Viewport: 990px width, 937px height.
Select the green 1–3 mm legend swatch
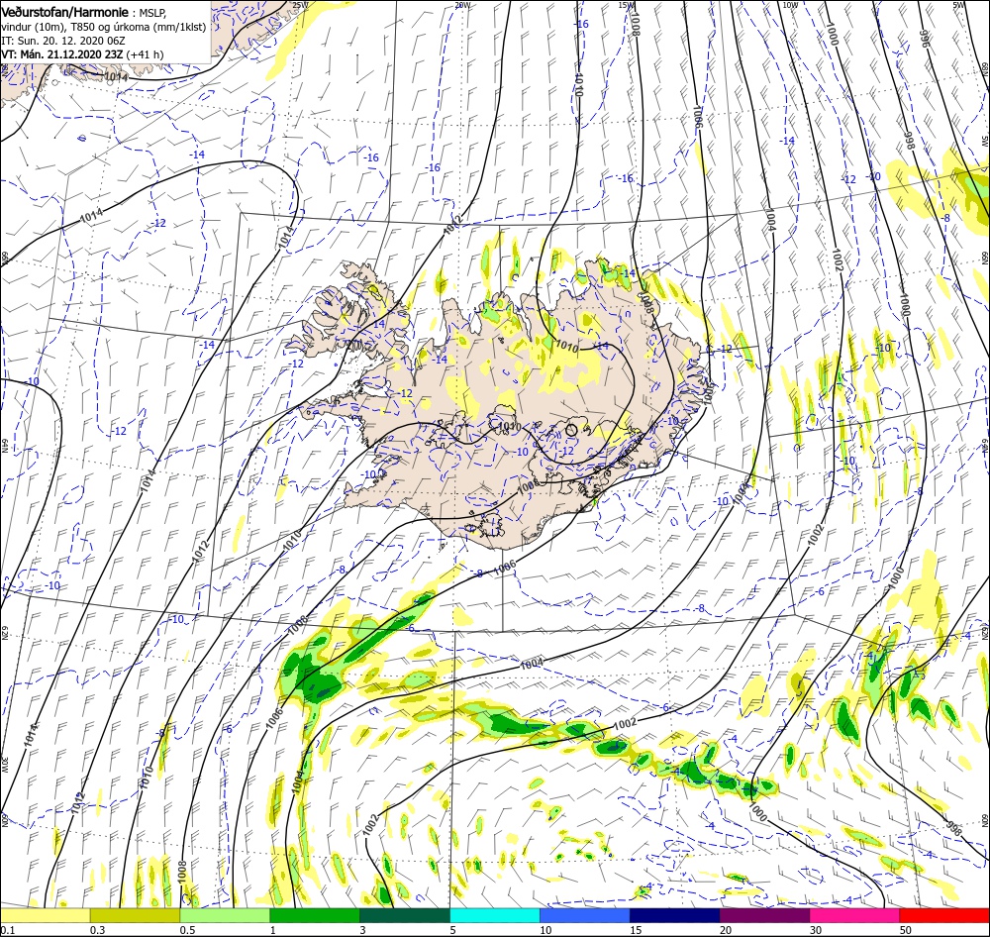pos(315,915)
